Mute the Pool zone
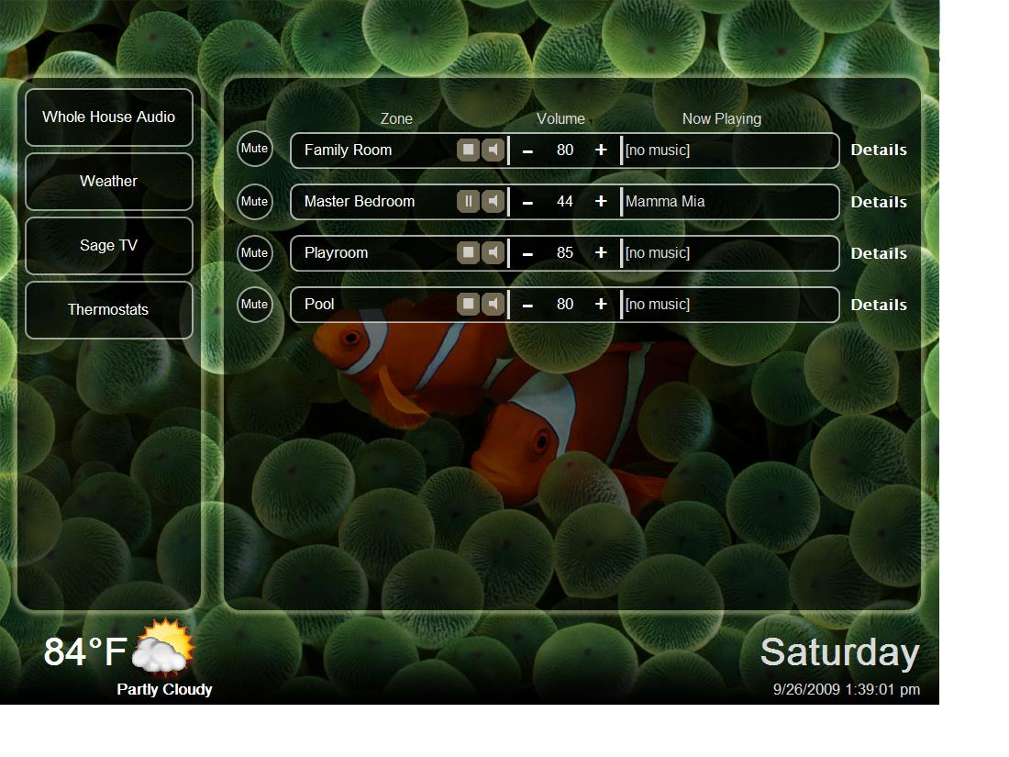The image size is (1009, 757). 255,305
